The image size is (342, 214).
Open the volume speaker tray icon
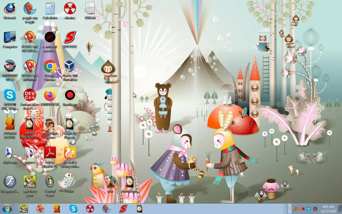pyautogui.click(x=315, y=209)
